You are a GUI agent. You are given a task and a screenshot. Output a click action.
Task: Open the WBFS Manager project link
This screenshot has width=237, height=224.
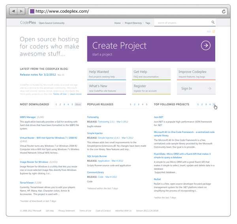(28, 117)
